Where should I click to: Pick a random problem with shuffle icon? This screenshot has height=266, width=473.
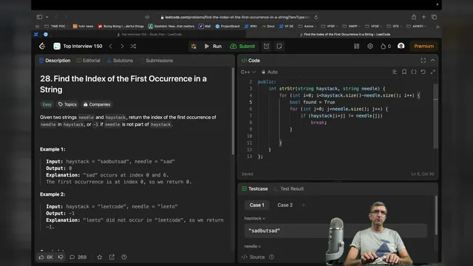(133, 46)
